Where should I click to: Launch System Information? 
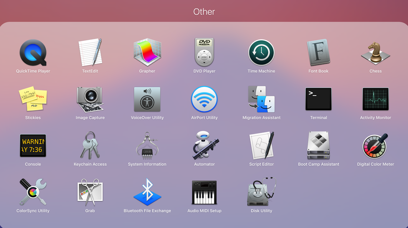tap(147, 146)
